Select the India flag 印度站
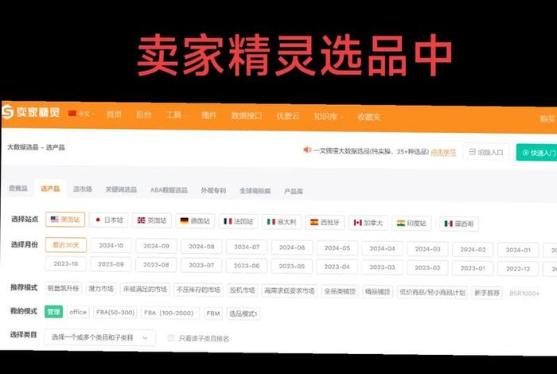Viewport: 557px width, 374px height. 411,224
